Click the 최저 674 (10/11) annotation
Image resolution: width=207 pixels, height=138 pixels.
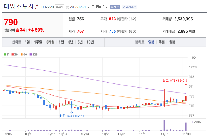click(72, 116)
